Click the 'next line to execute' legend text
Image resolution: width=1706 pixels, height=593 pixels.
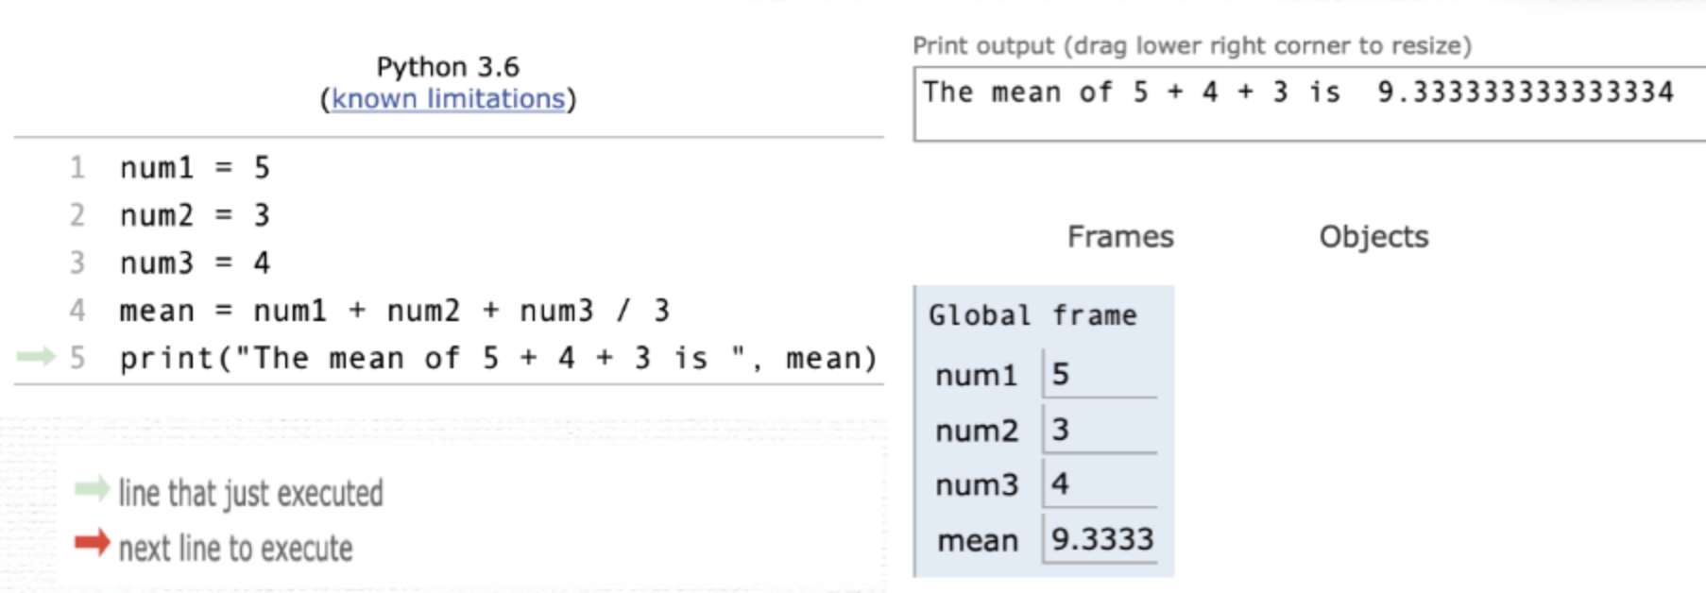[235, 548]
